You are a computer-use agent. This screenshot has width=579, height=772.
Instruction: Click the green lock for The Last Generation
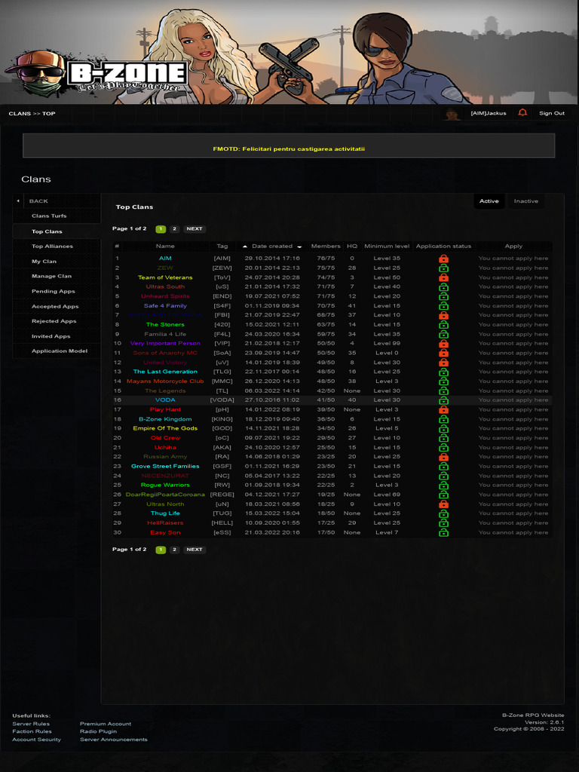pos(443,372)
